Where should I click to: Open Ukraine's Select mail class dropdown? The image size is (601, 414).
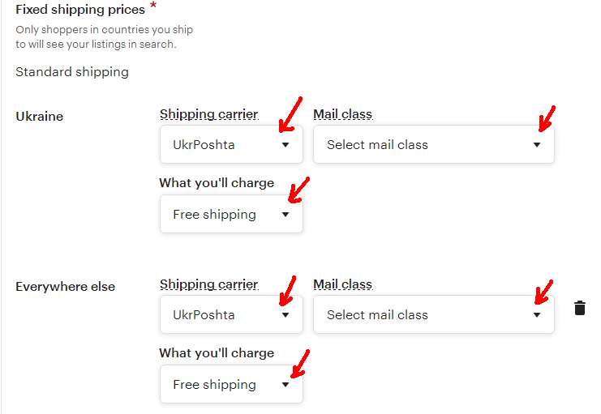433,144
